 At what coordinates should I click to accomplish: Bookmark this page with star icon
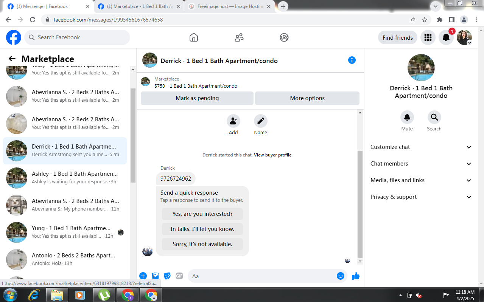point(425,20)
